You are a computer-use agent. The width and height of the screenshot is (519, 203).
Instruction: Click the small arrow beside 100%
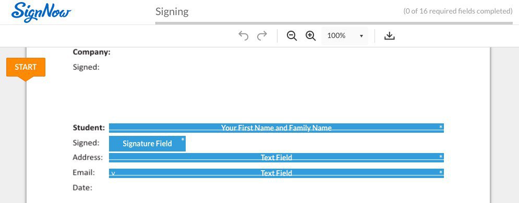pyautogui.click(x=361, y=36)
